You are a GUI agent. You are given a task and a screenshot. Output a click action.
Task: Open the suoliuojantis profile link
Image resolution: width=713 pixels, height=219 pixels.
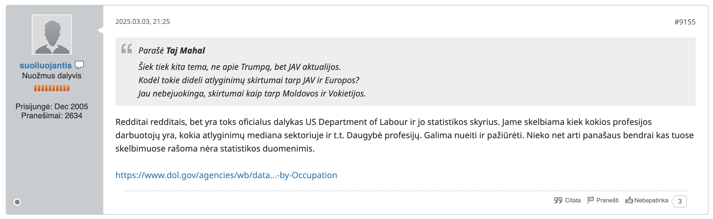point(46,65)
